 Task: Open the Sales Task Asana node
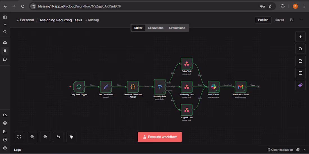tap(187, 64)
